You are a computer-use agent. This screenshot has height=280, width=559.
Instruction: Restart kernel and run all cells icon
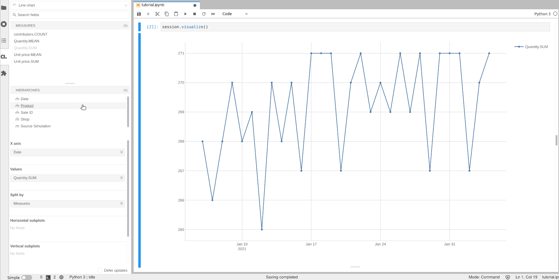pyautogui.click(x=213, y=14)
